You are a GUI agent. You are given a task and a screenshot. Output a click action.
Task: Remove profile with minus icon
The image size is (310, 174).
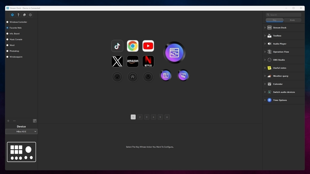[14, 121]
